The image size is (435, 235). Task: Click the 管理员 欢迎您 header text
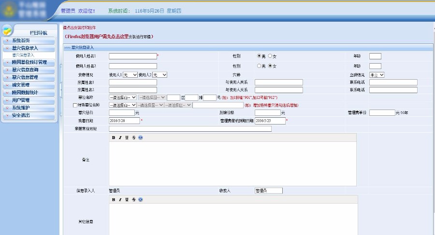tap(78, 11)
